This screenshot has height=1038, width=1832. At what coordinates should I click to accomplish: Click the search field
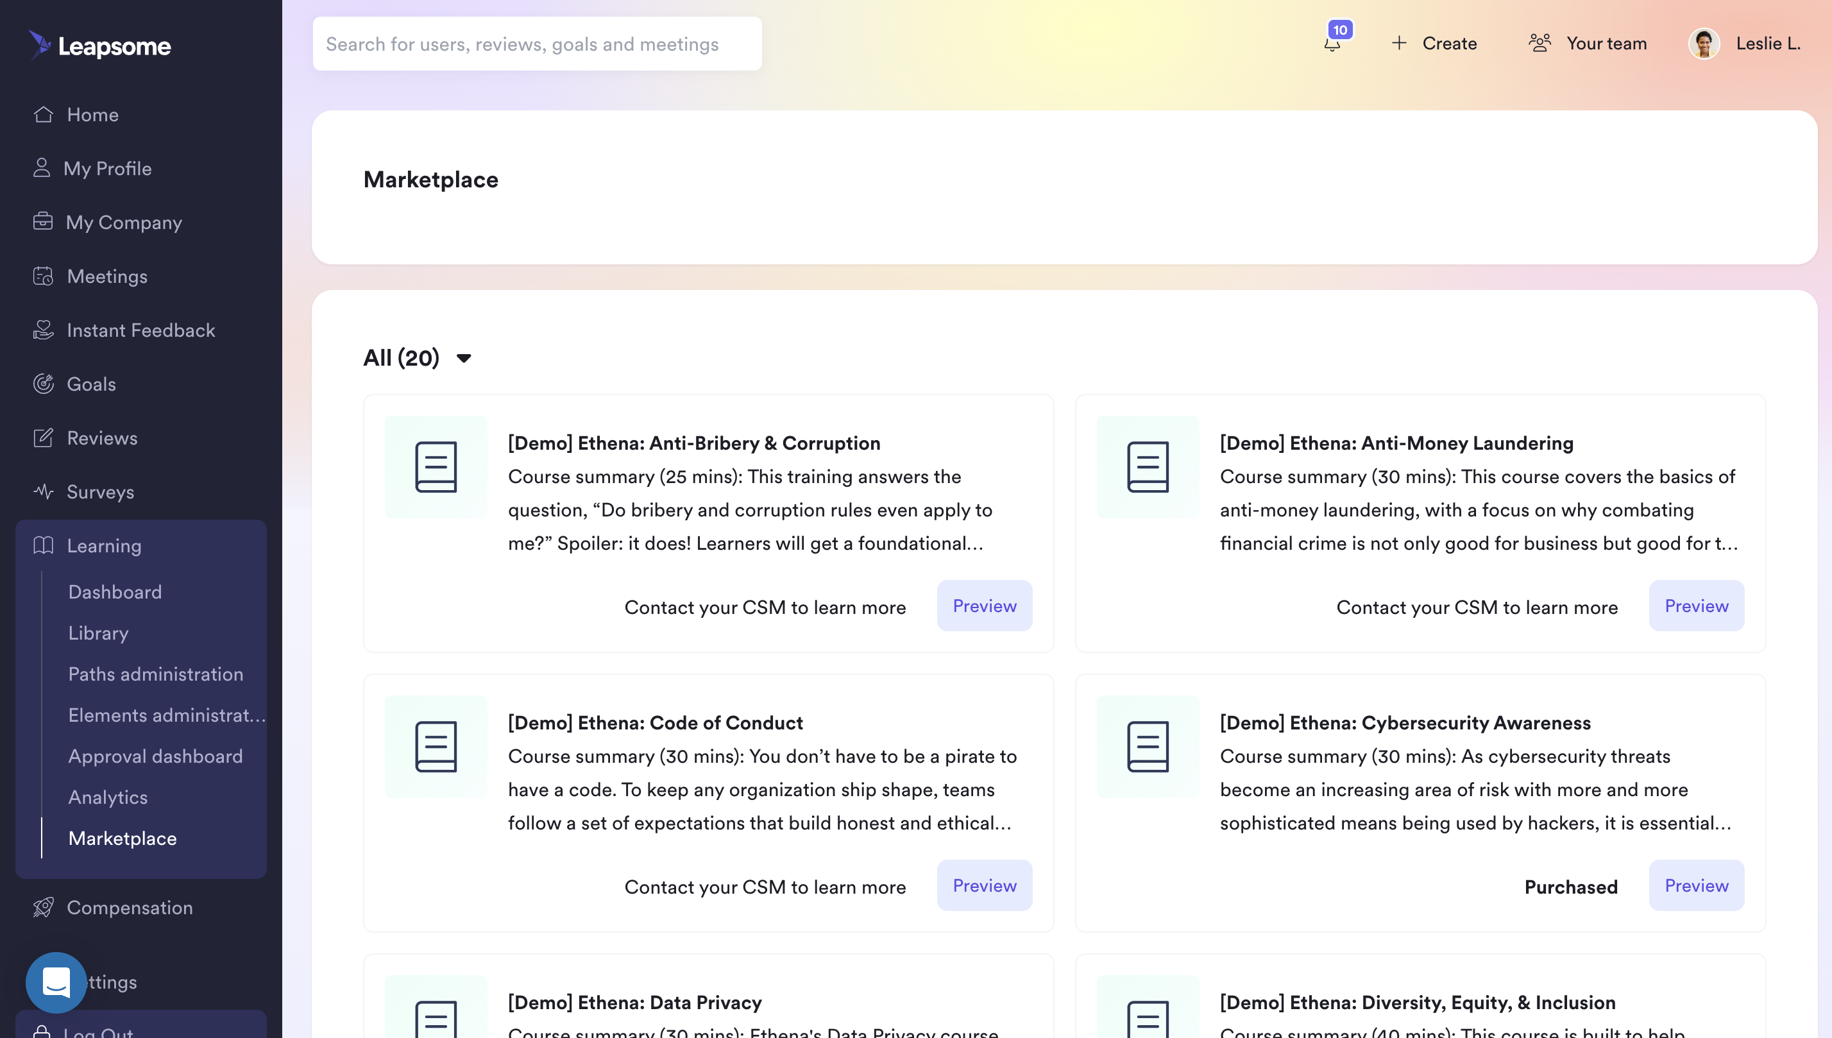[x=538, y=44]
